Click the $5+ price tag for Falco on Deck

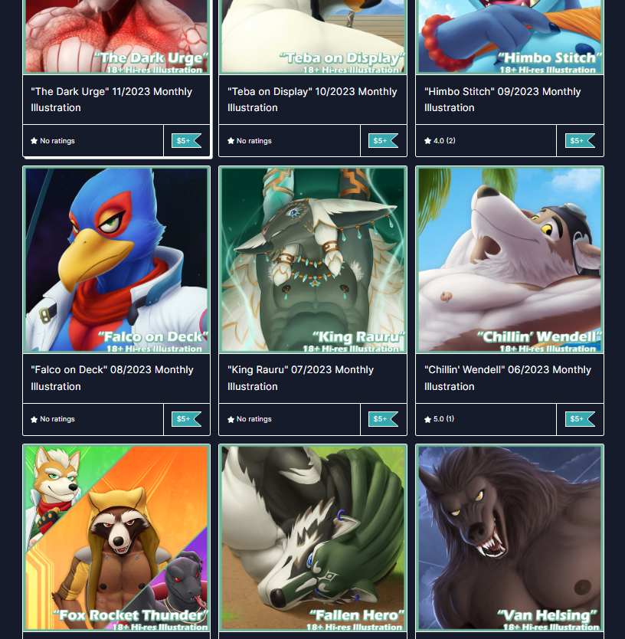[x=187, y=419]
